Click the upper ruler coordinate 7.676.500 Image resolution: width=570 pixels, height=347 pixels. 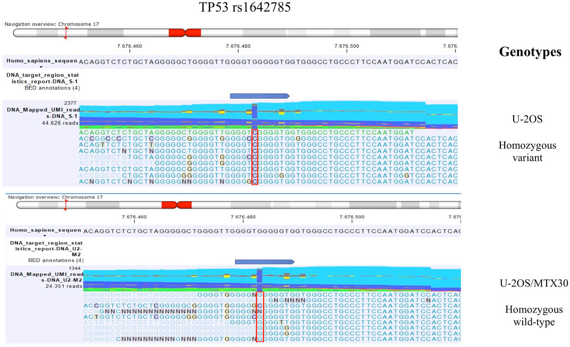(347, 46)
